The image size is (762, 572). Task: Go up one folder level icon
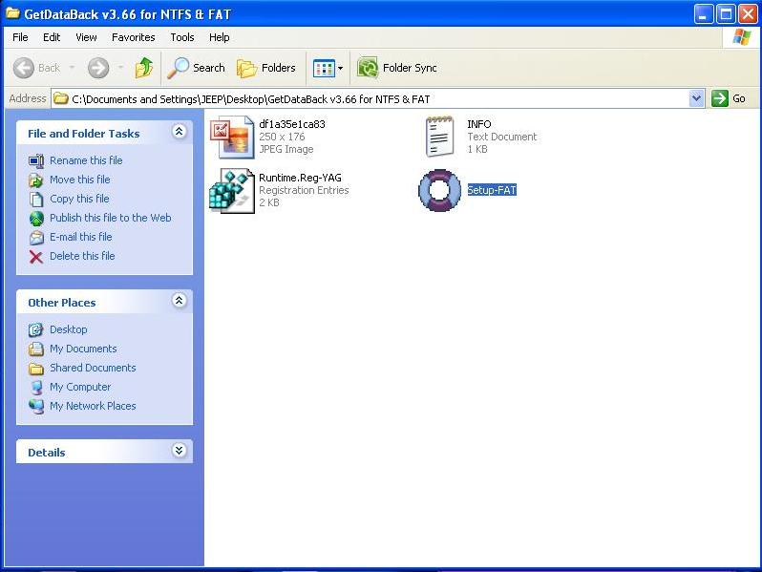[x=144, y=68]
